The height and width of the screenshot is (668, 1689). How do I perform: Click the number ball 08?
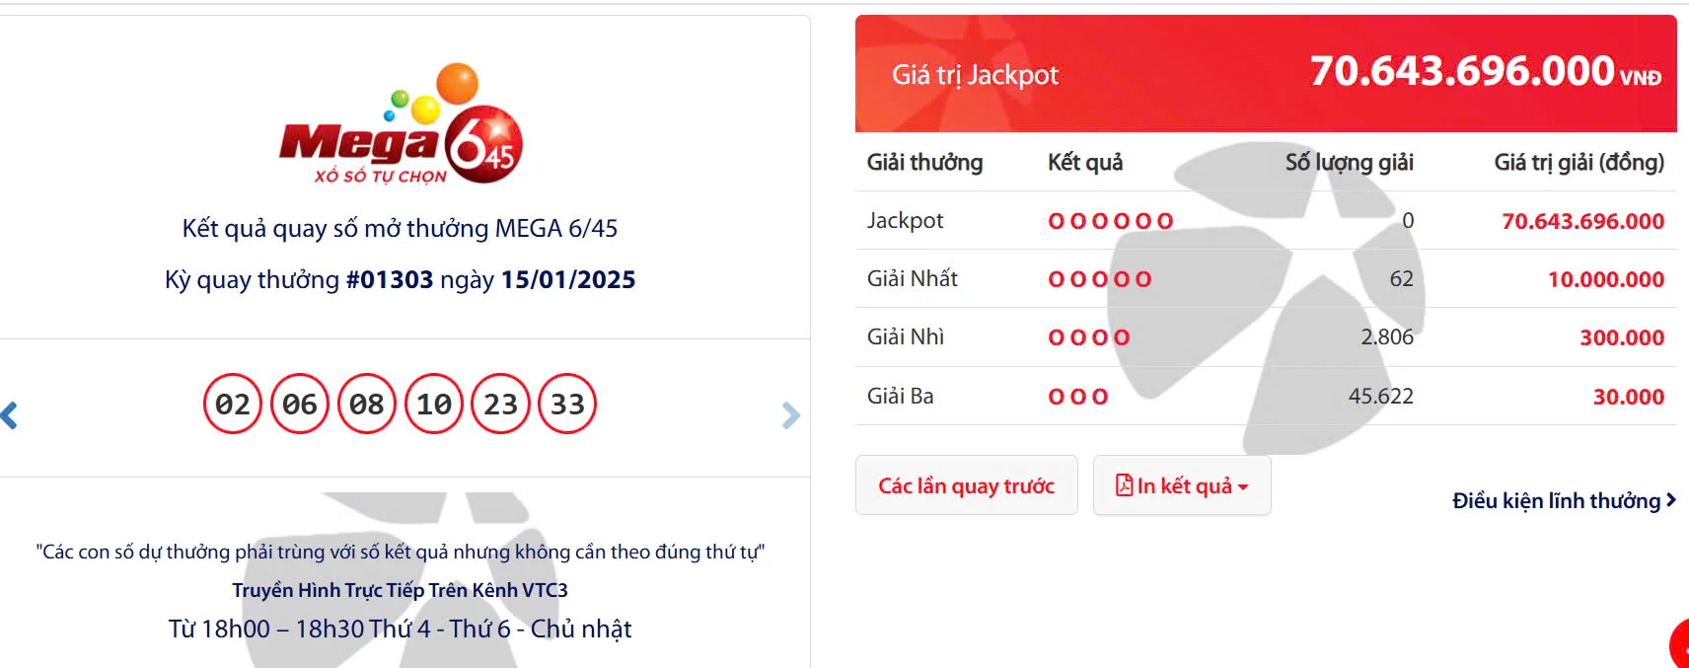click(367, 404)
